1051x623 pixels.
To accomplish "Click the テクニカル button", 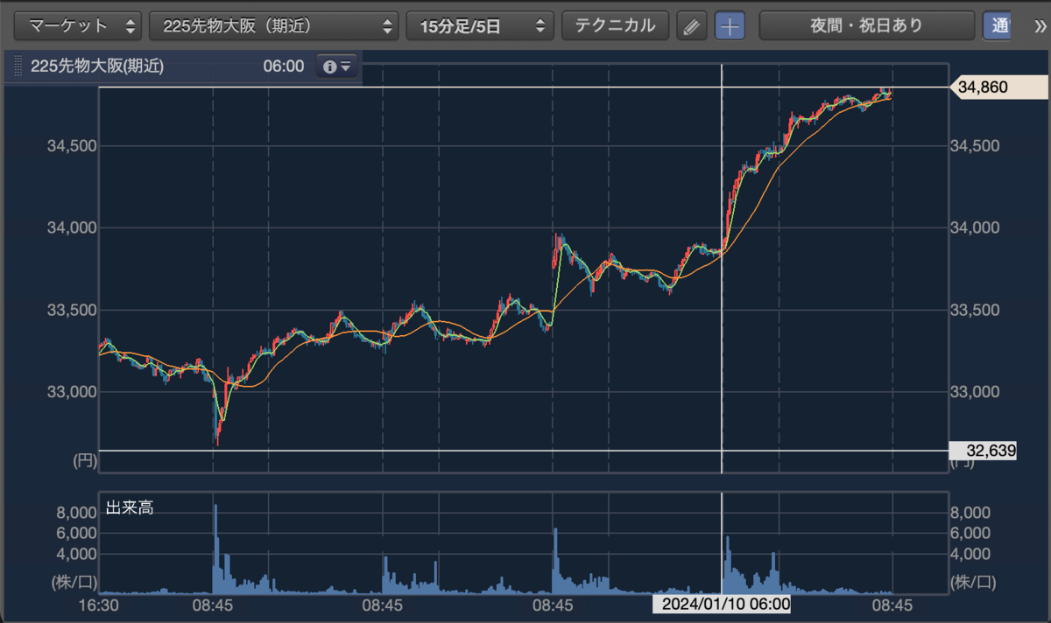I will 615,26.
